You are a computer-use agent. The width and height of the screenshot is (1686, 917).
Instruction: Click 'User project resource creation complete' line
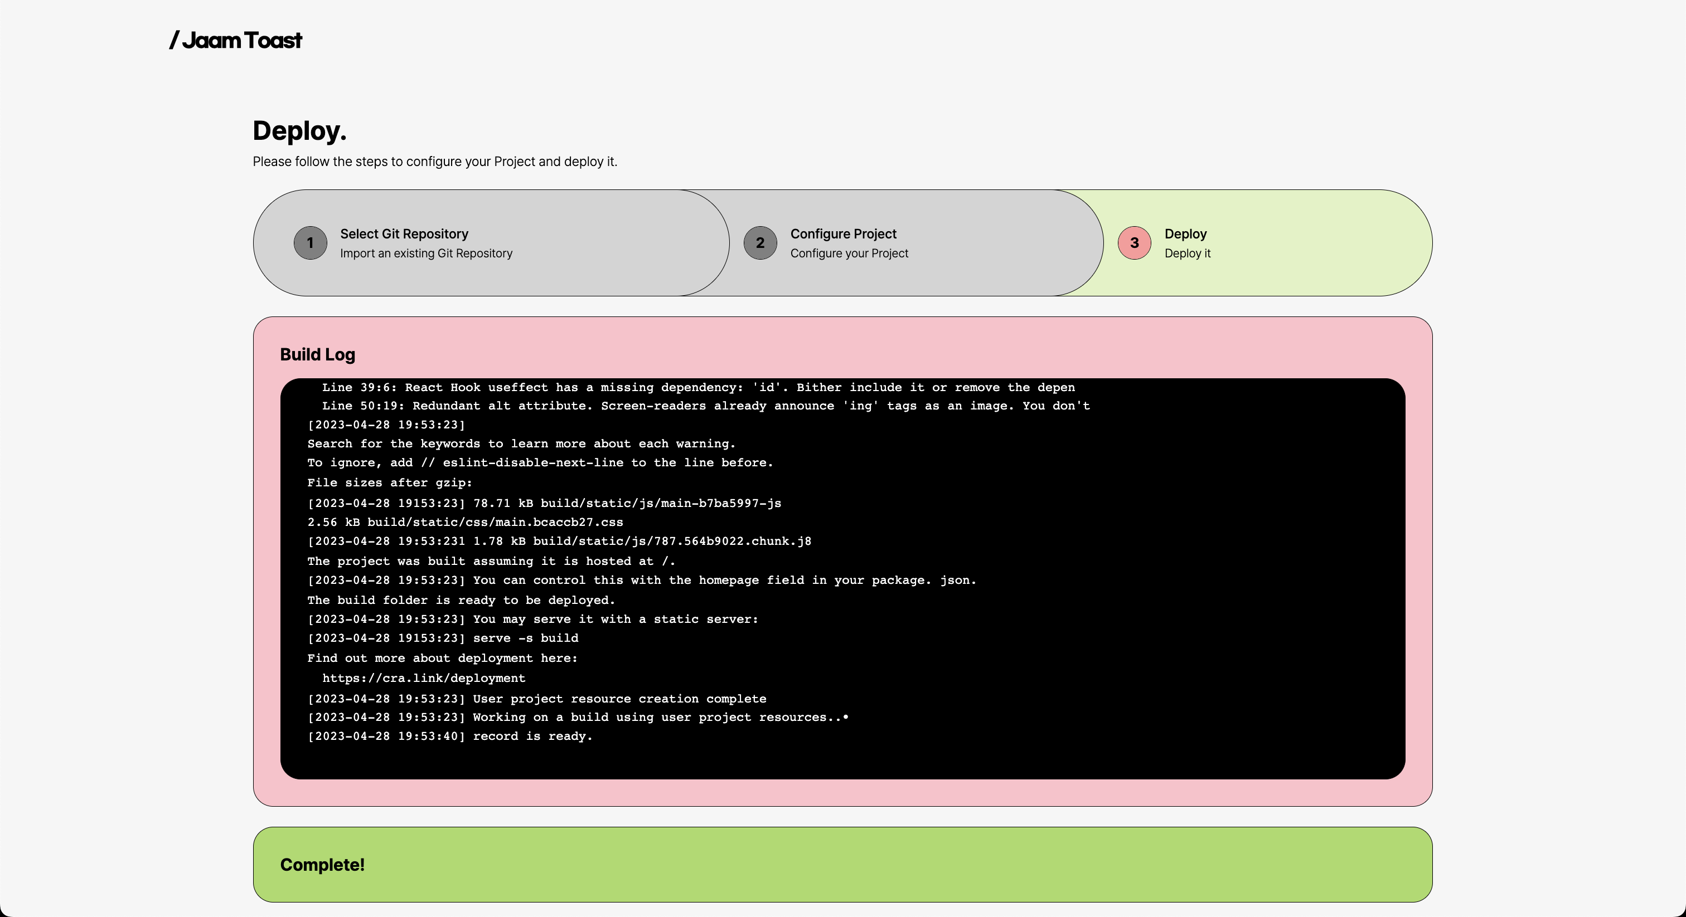[x=537, y=699]
